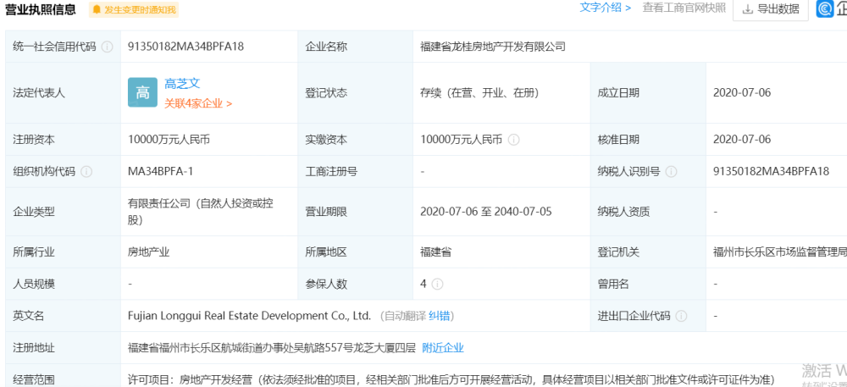Open 附近企业 link next to address
847x387 pixels.
click(443, 348)
